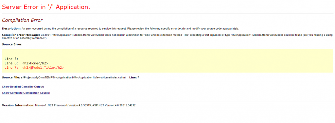Click the Index.cshtml source file path
Image resolution: width=335 pixels, height=123 pixels.
coord(73,77)
